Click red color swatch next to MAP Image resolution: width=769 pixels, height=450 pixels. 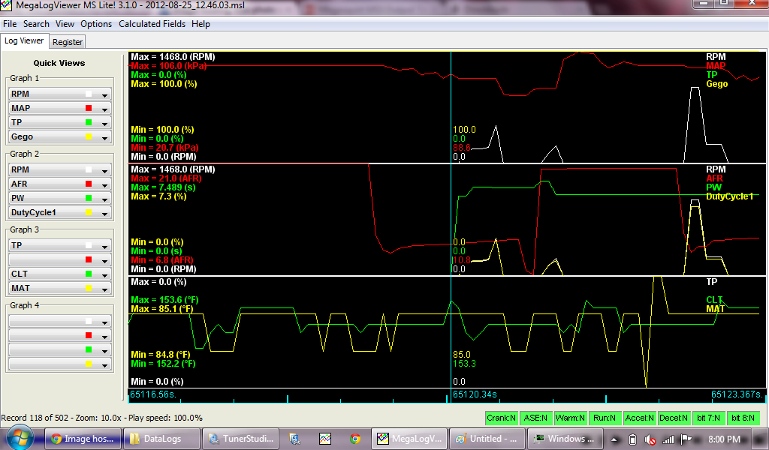(89, 108)
